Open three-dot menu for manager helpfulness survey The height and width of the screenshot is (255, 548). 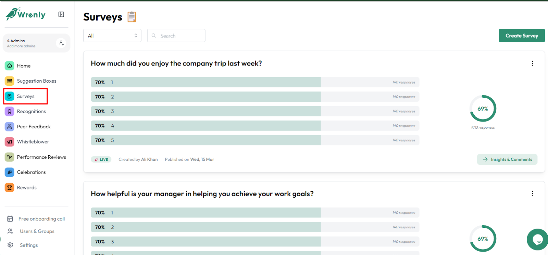pos(532,194)
